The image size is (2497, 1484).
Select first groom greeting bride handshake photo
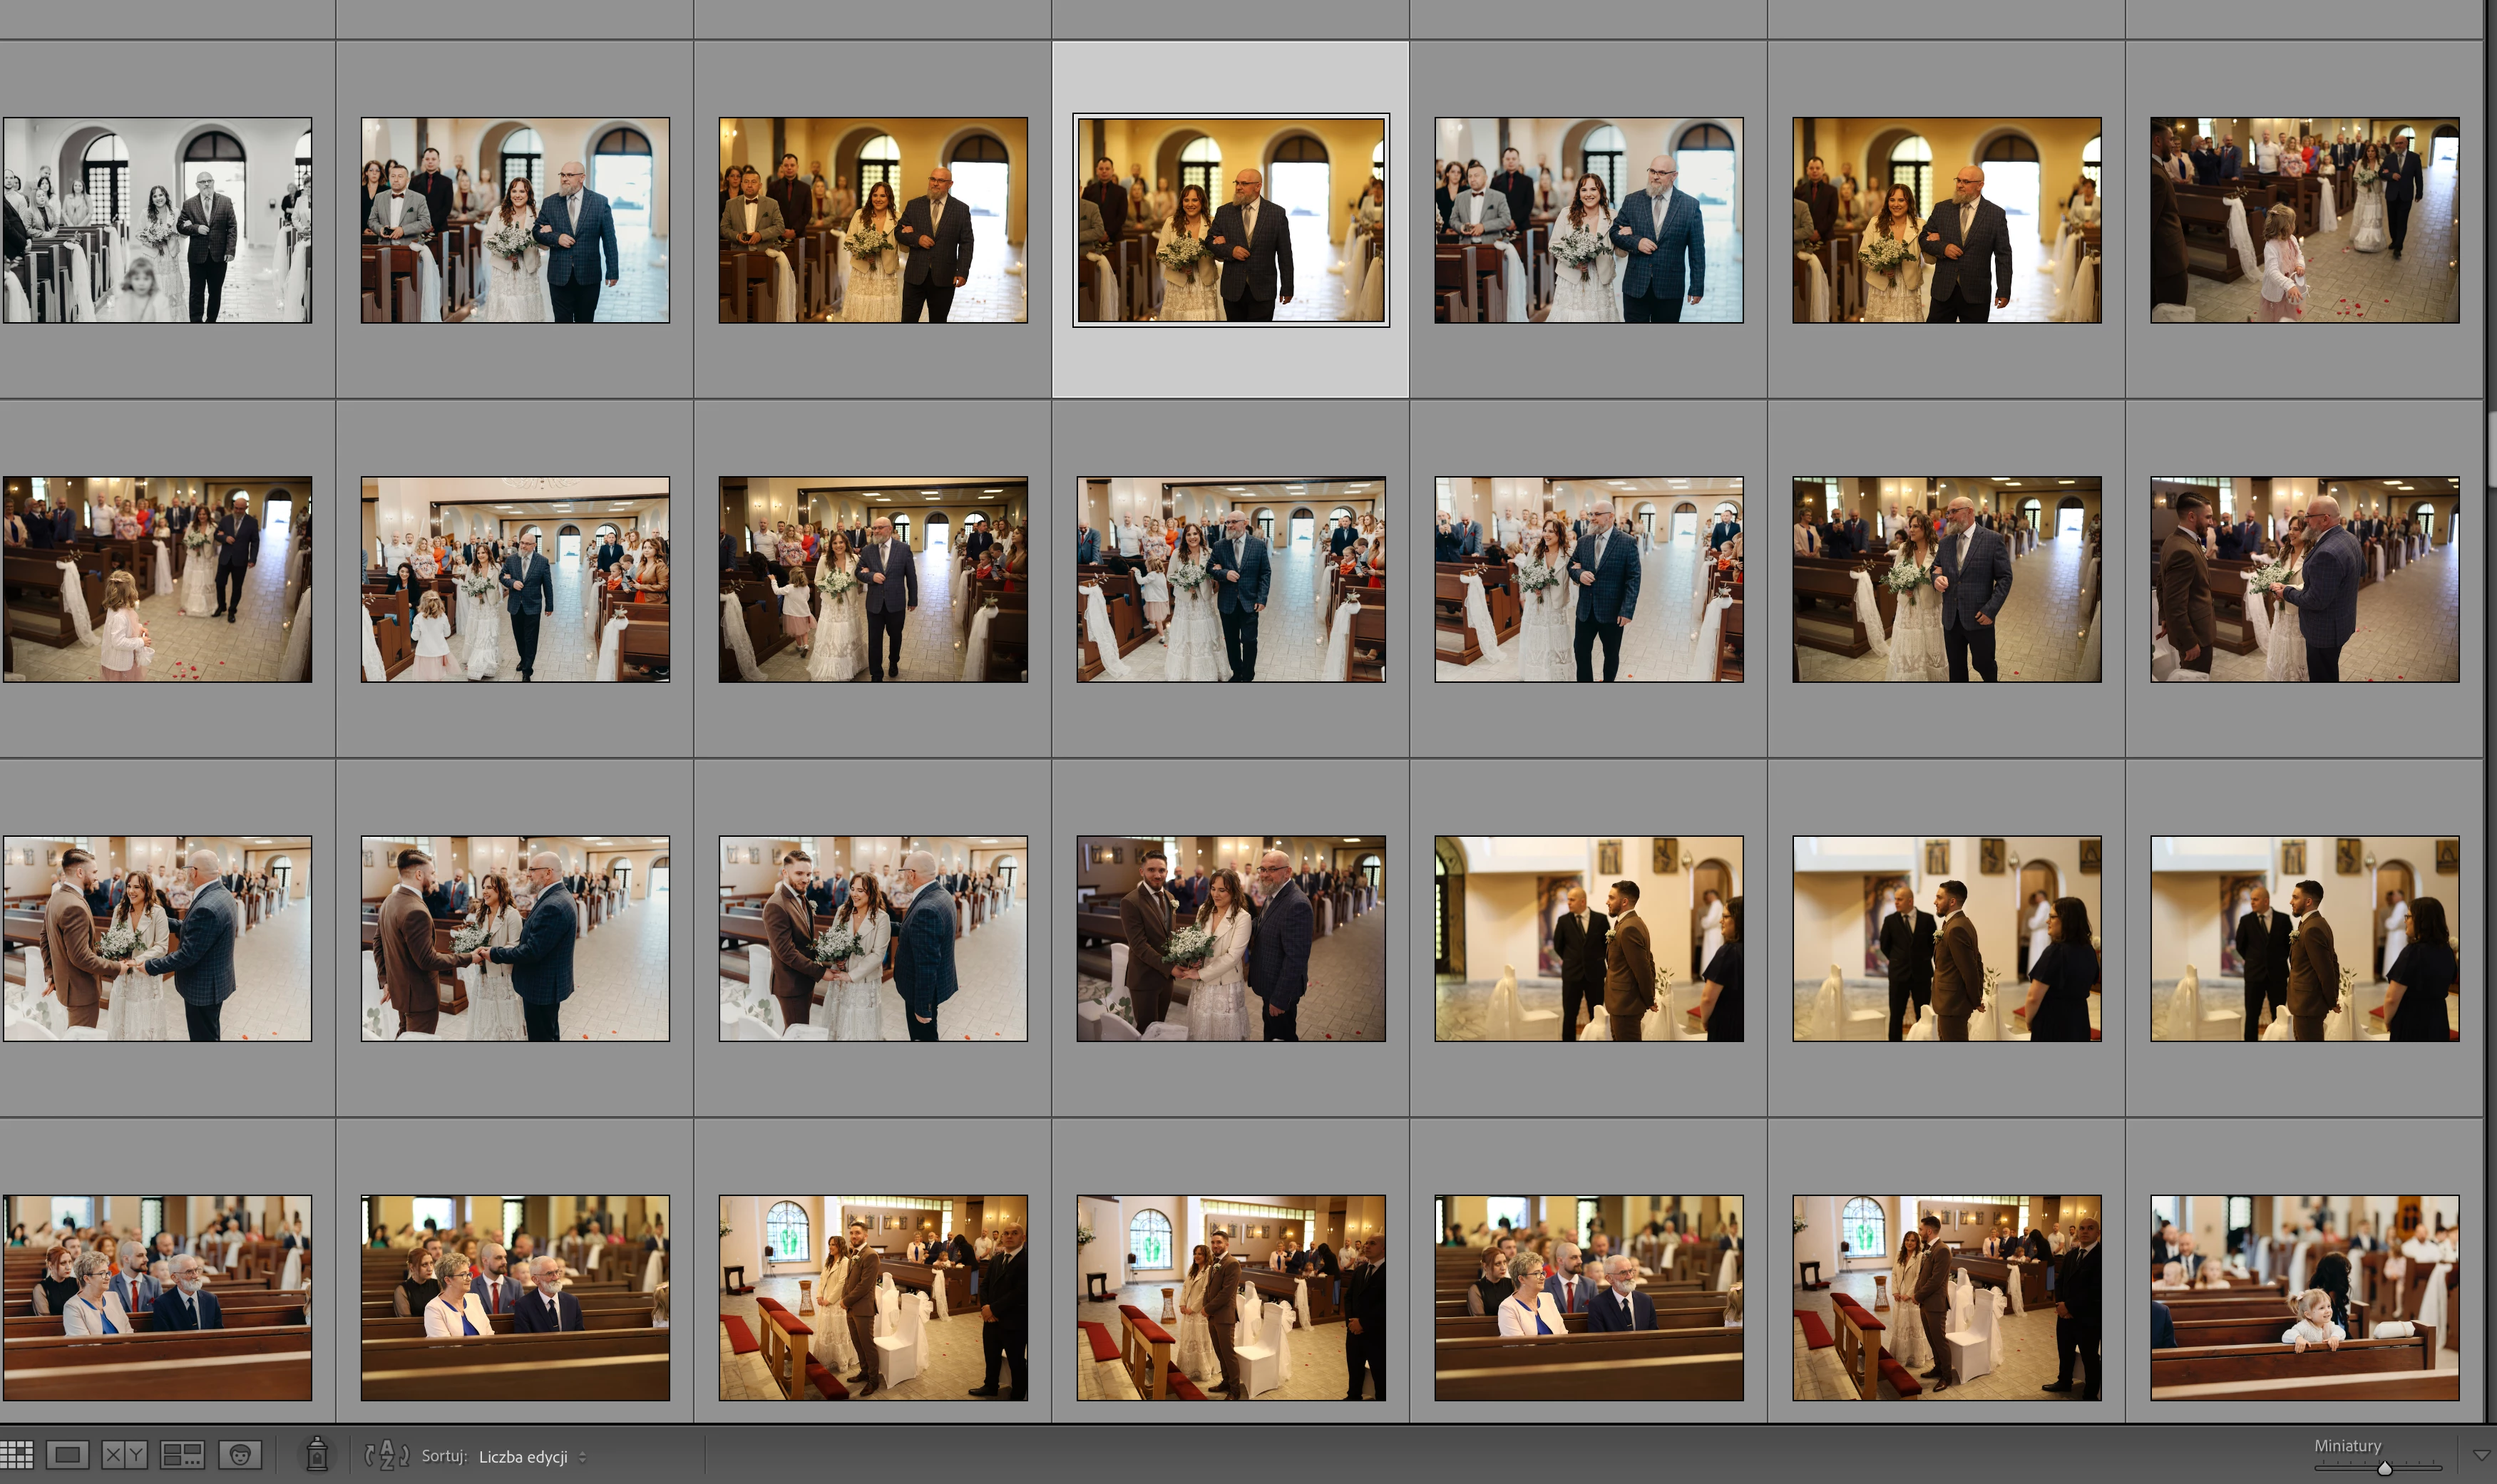157,938
